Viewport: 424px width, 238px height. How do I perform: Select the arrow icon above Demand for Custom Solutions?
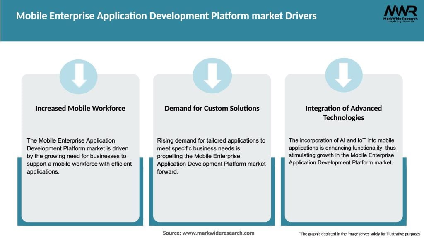(212, 76)
